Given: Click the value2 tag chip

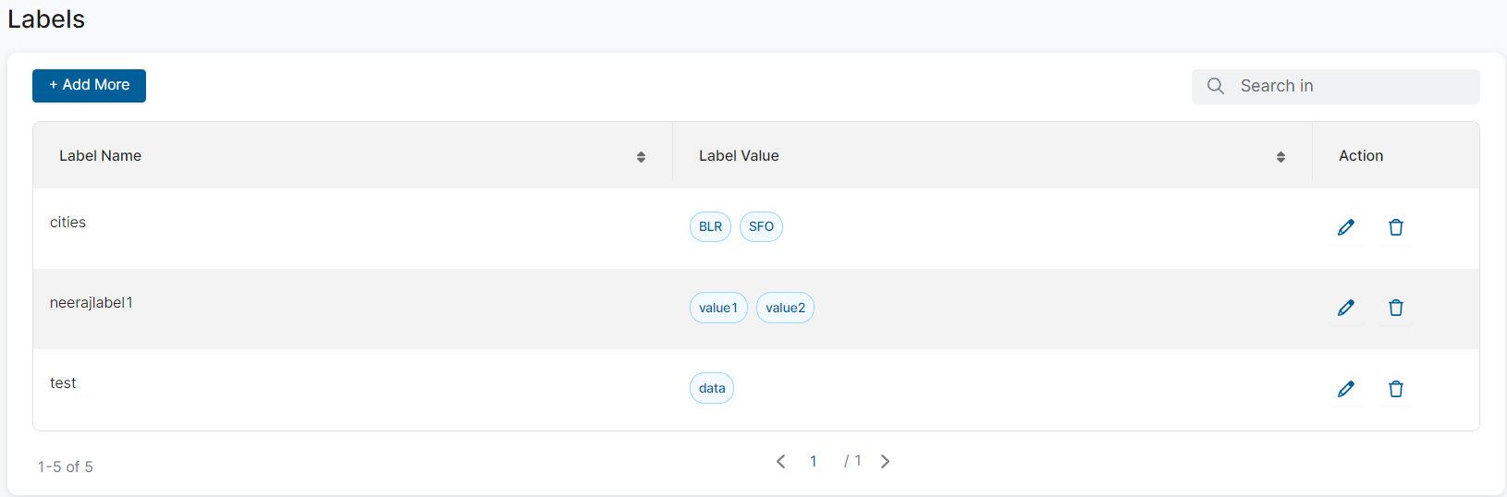Looking at the screenshot, I should pyautogui.click(x=785, y=308).
